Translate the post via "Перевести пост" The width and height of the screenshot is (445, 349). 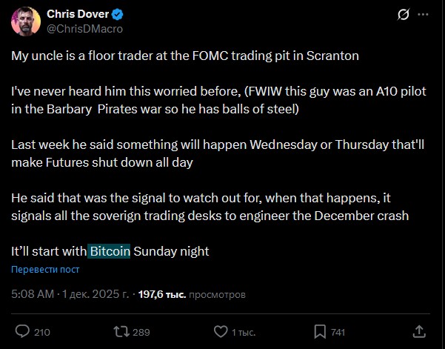45,270
